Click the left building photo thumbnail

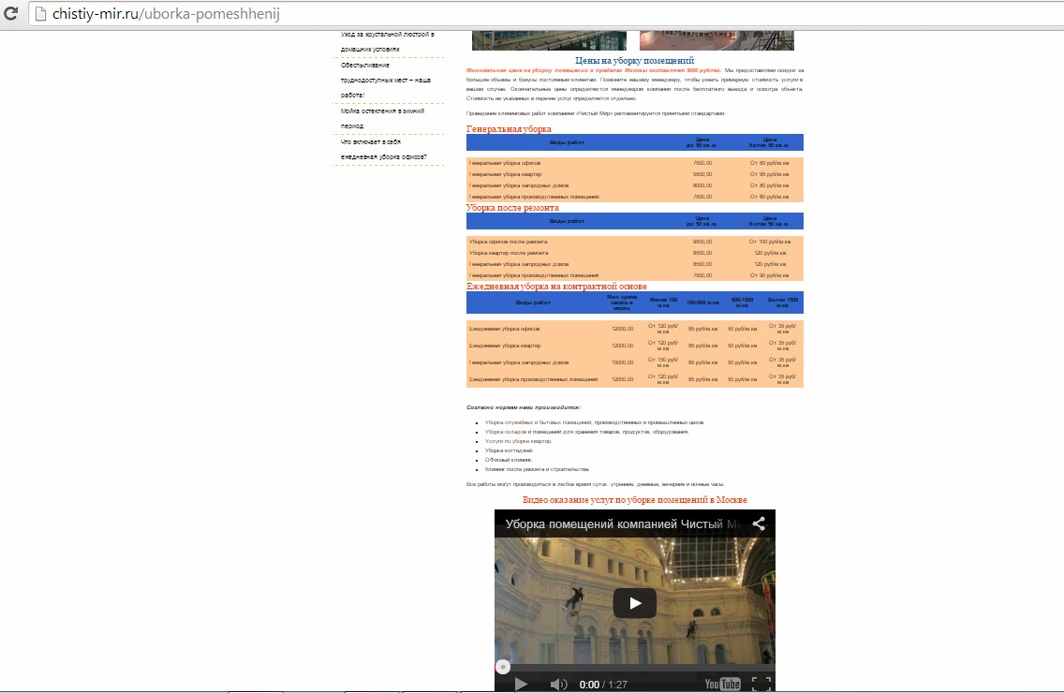click(x=549, y=40)
